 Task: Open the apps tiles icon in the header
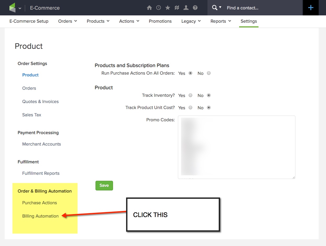[x=177, y=8]
